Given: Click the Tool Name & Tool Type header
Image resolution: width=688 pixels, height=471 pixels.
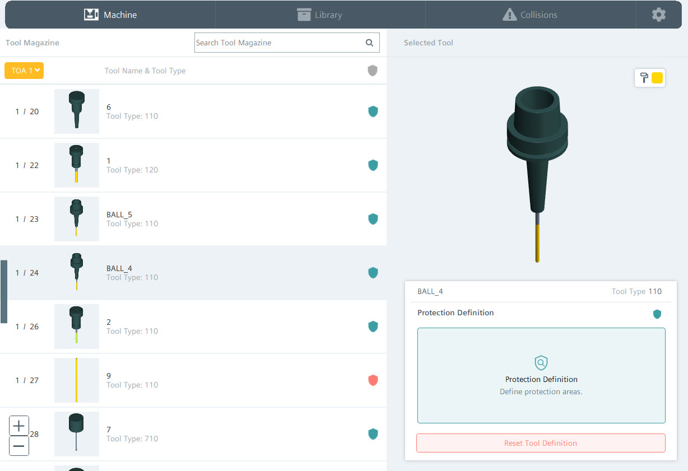Looking at the screenshot, I should (145, 71).
